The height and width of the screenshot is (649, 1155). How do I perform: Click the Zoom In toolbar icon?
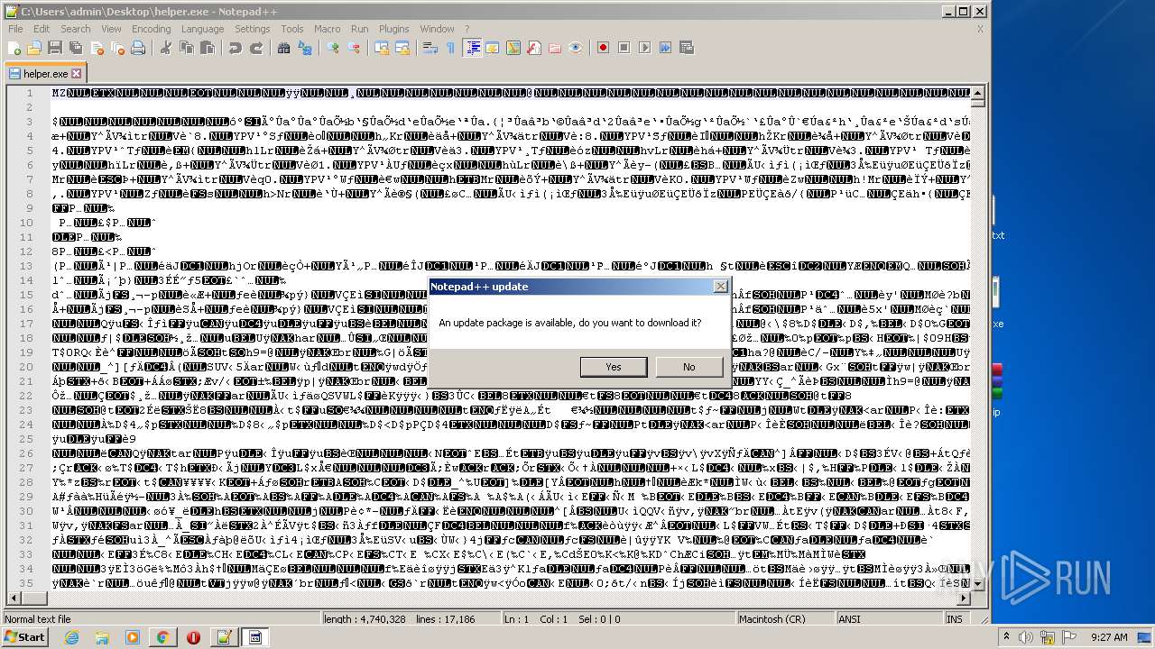333,48
